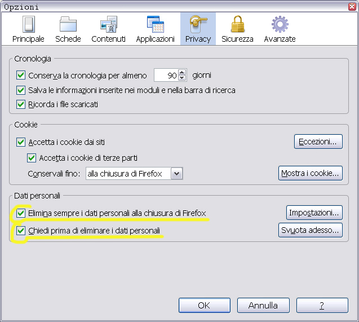Open the Applicazioni options pane
Screen dimensions: 359x322
click(x=155, y=29)
